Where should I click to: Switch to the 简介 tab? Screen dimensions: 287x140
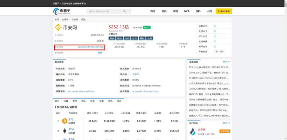coord(57,101)
